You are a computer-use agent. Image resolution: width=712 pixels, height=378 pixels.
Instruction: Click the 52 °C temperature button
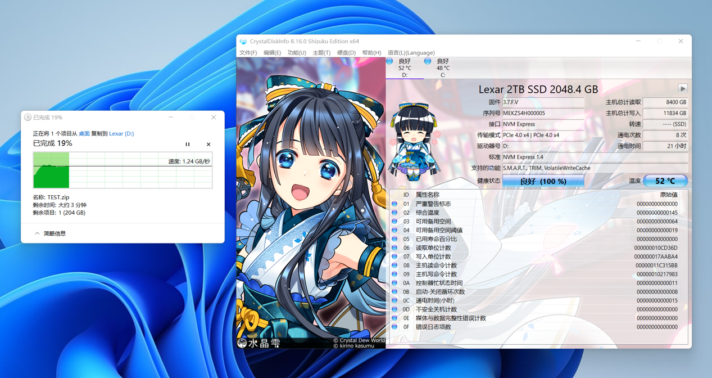tap(665, 181)
